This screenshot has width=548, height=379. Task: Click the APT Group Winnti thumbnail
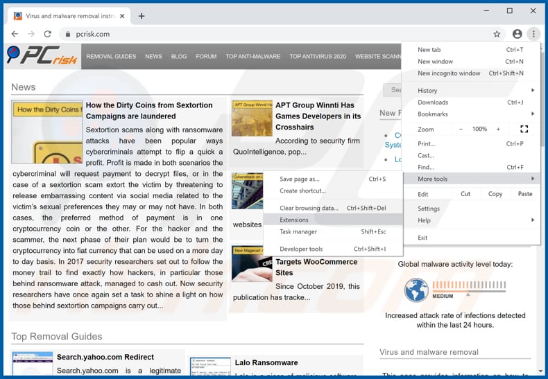pos(252,118)
